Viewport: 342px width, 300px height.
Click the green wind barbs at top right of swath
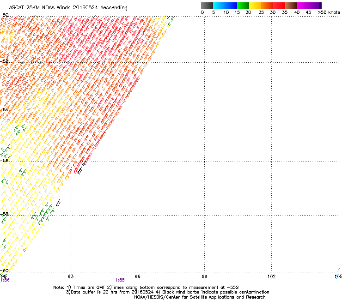coord(171,20)
